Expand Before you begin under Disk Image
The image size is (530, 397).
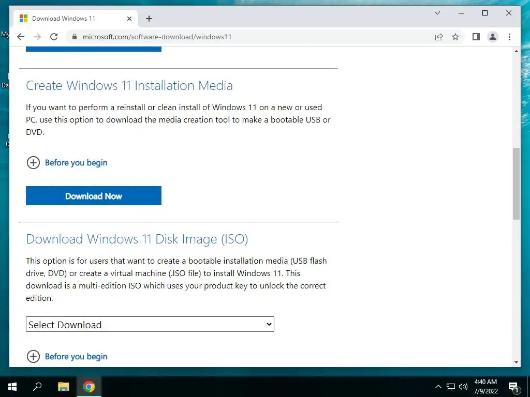(x=67, y=357)
